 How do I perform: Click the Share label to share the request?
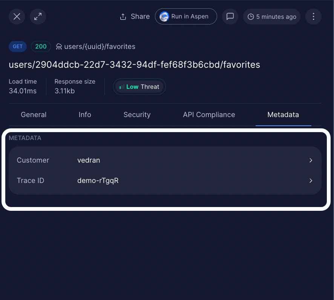click(140, 16)
